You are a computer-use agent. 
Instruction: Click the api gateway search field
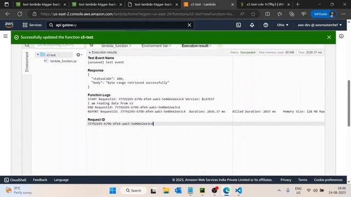coord(120,25)
